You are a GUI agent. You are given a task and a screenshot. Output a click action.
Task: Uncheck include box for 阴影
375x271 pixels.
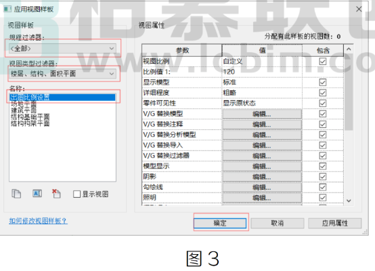pos(323,177)
